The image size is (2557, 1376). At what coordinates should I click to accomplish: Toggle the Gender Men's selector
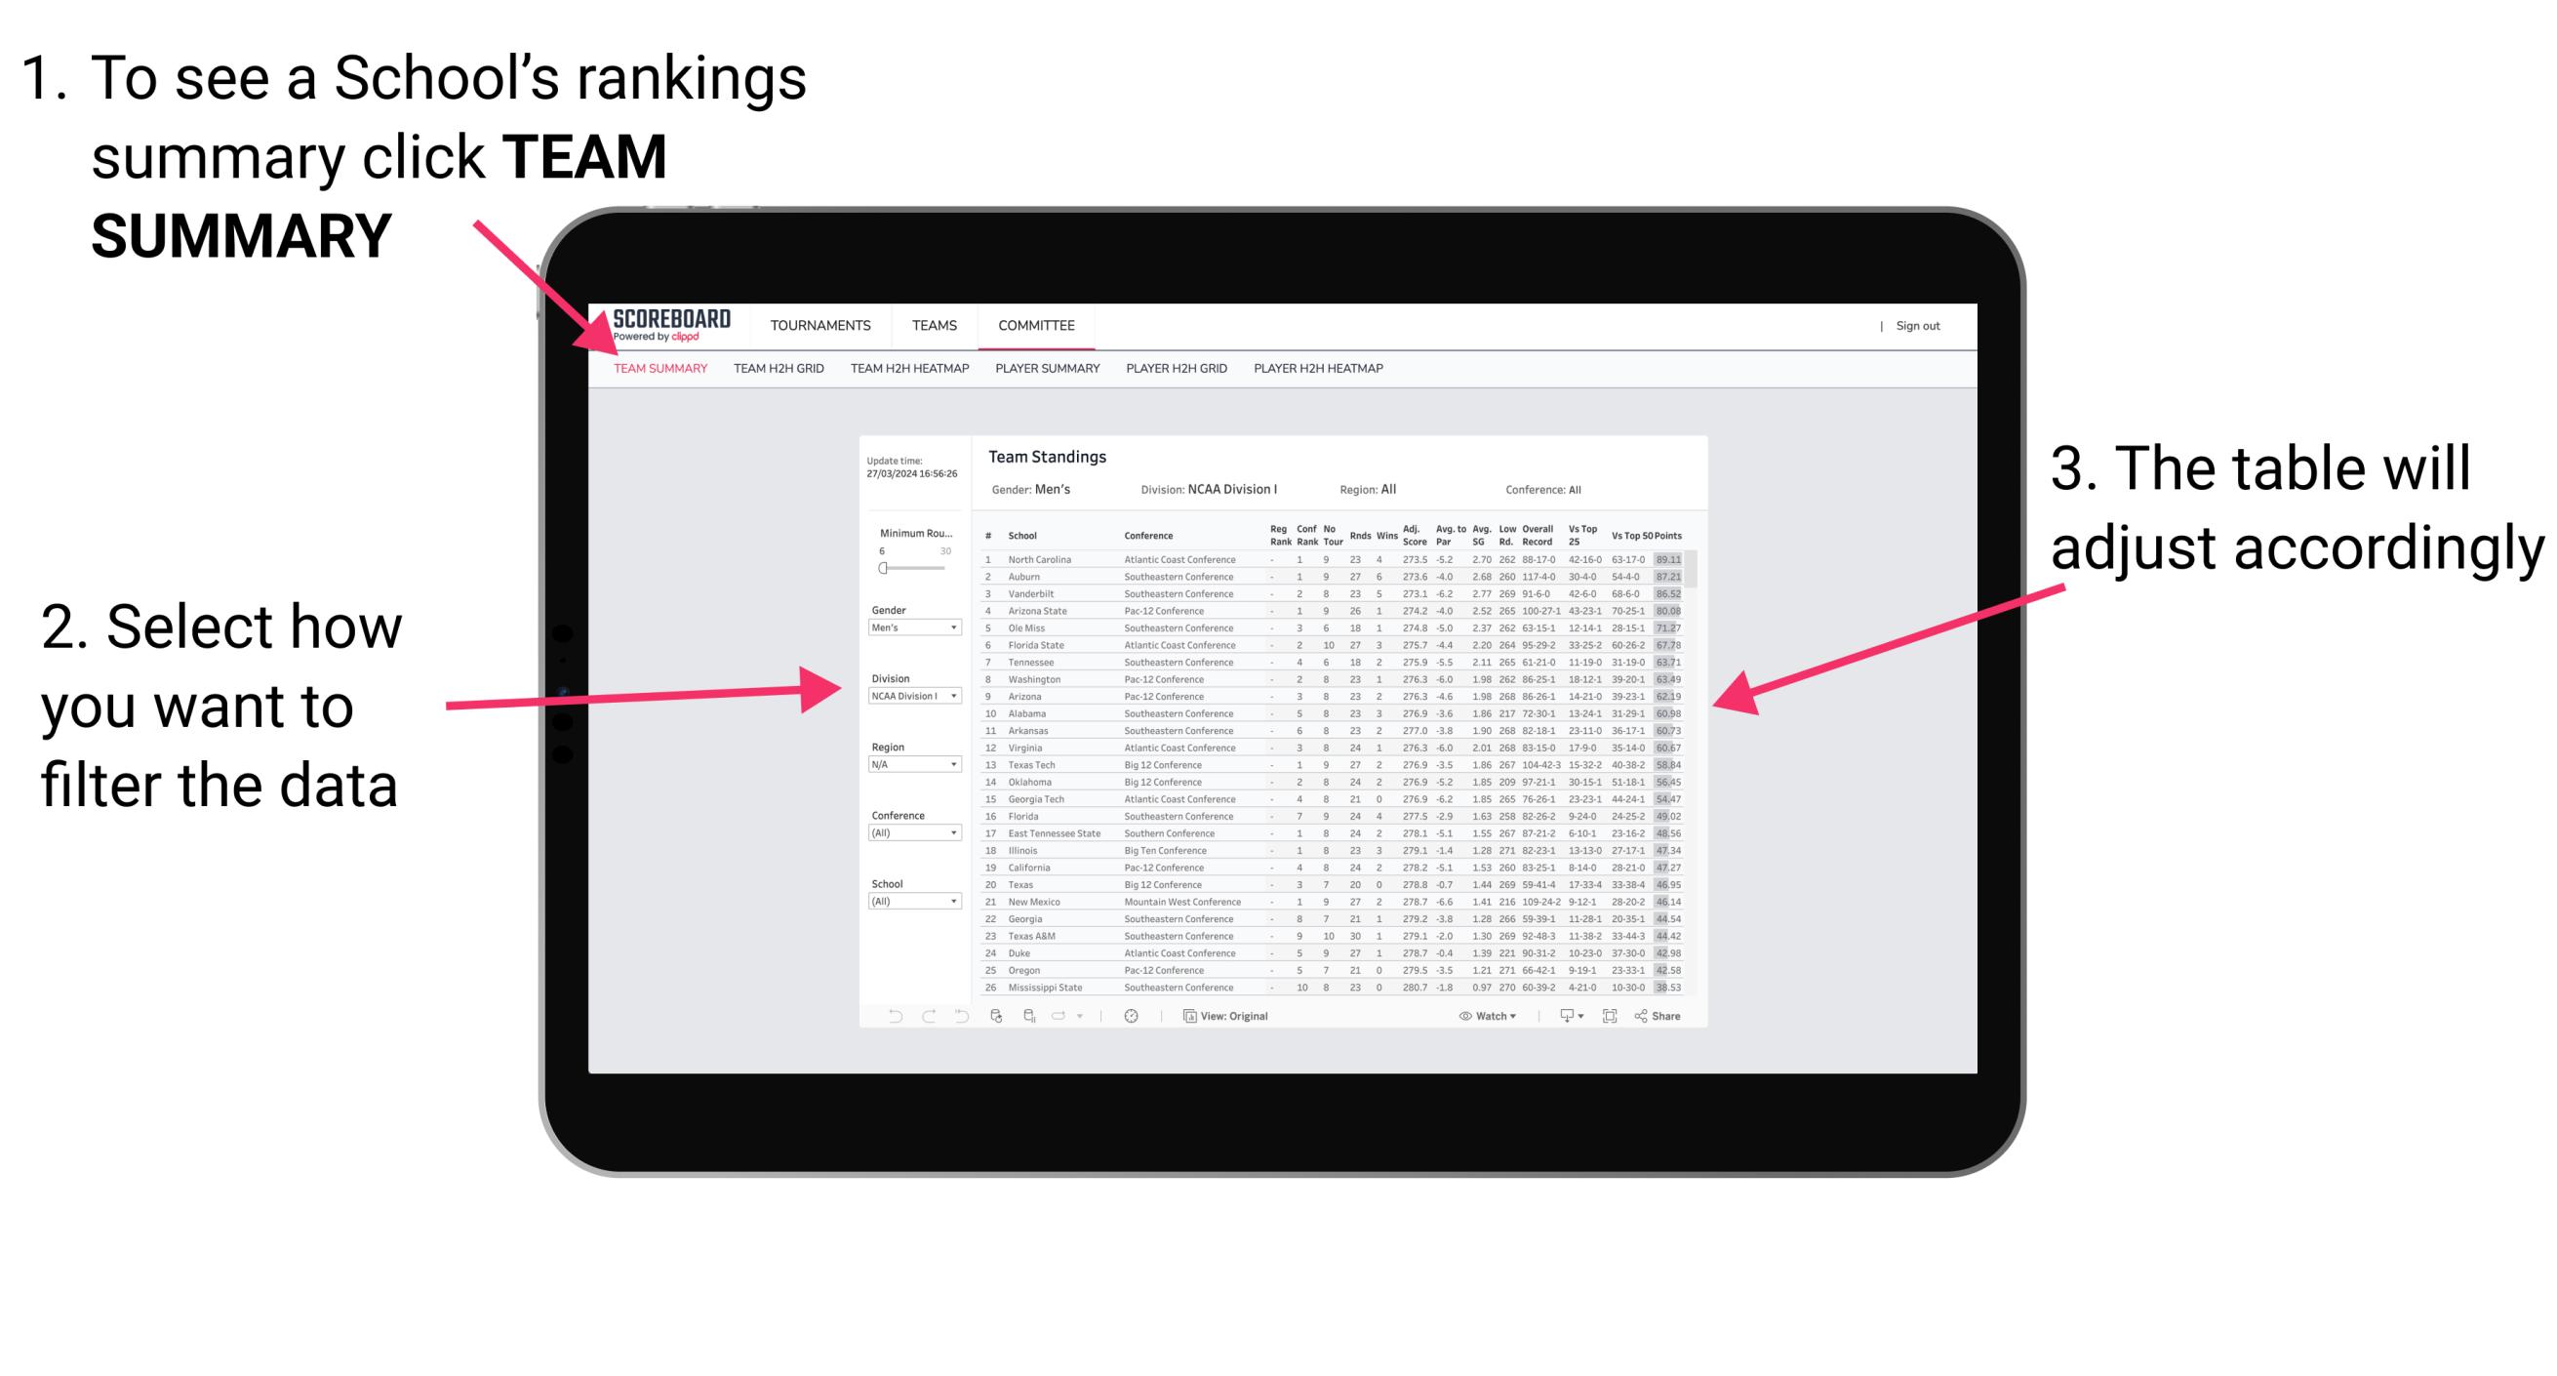point(914,627)
